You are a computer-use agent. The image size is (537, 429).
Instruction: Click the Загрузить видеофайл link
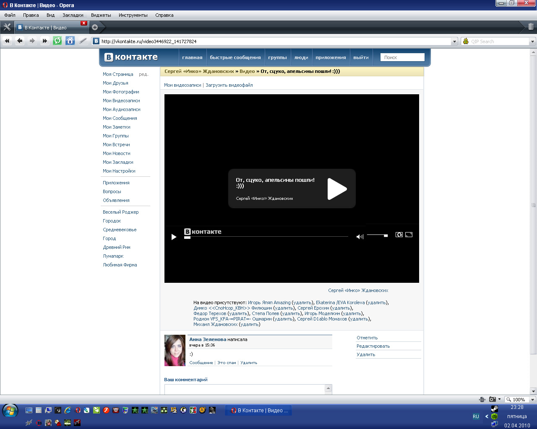pos(229,85)
